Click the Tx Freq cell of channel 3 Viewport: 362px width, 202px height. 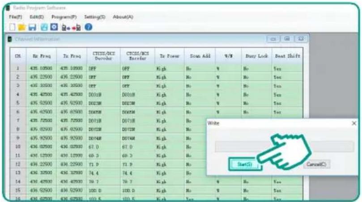click(72, 86)
